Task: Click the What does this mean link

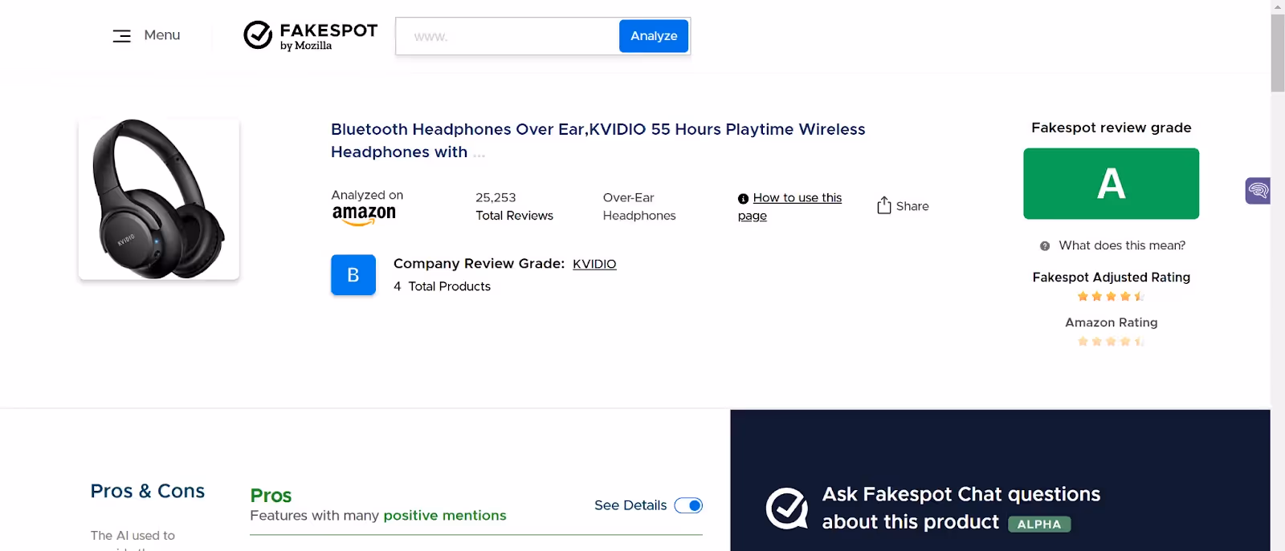Action: point(1121,245)
